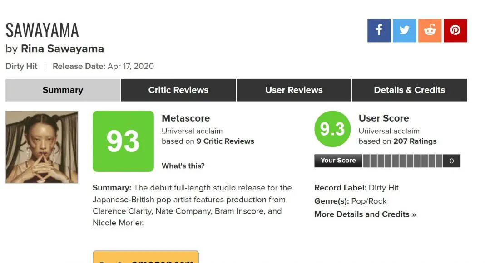The width and height of the screenshot is (485, 263).
Task: Click the Amazon buy button
Action: coord(146,258)
